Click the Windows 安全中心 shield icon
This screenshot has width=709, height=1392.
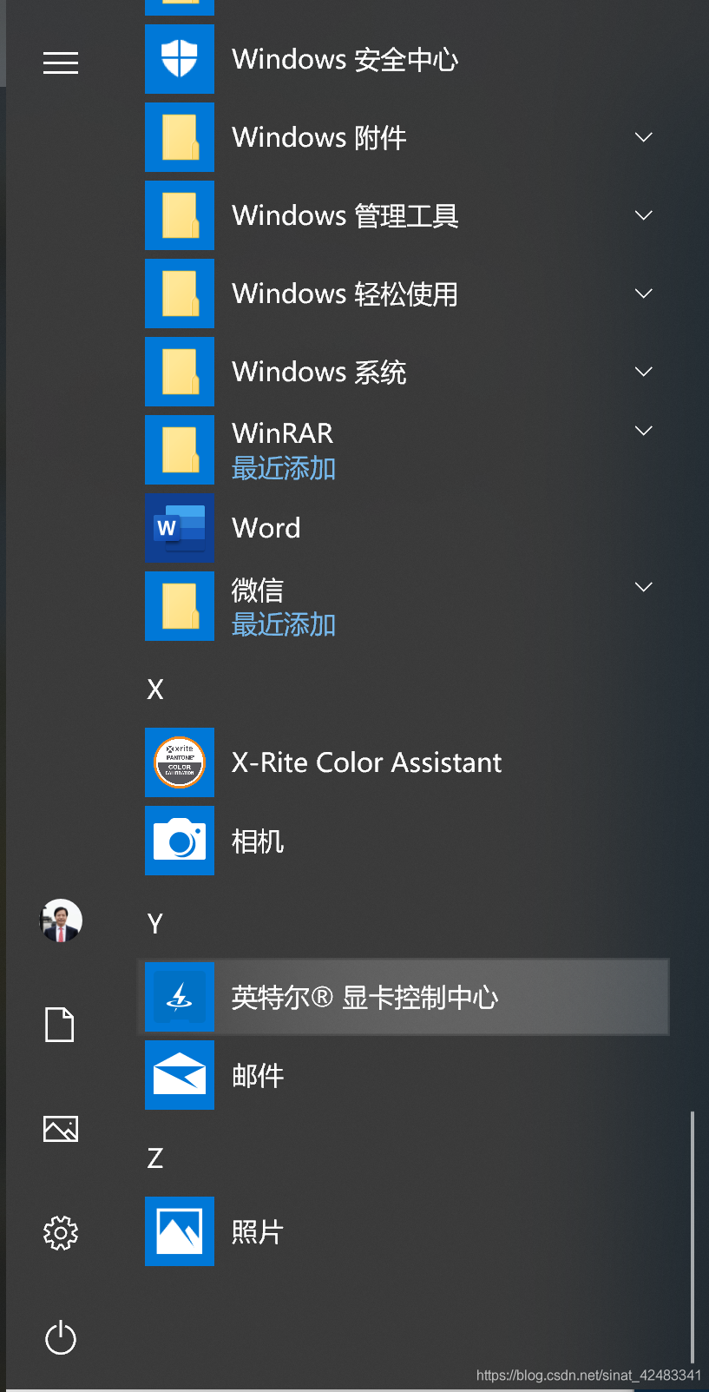pos(180,59)
